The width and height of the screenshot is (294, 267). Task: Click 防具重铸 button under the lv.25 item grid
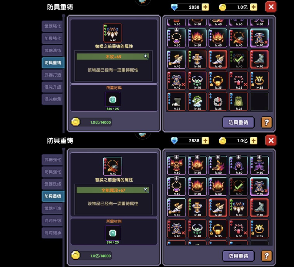[x=238, y=122]
